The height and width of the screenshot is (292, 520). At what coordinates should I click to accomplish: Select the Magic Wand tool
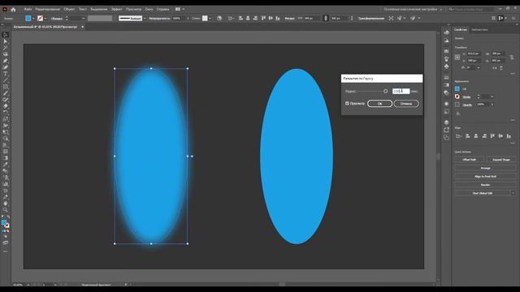(x=6, y=48)
